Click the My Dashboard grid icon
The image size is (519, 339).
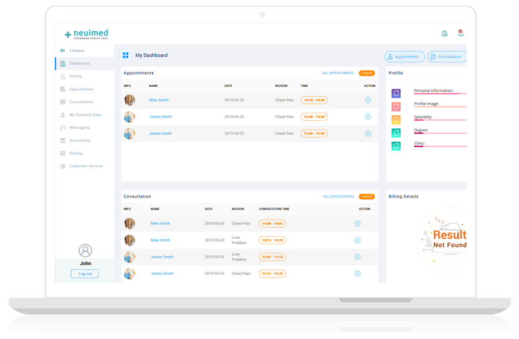126,55
